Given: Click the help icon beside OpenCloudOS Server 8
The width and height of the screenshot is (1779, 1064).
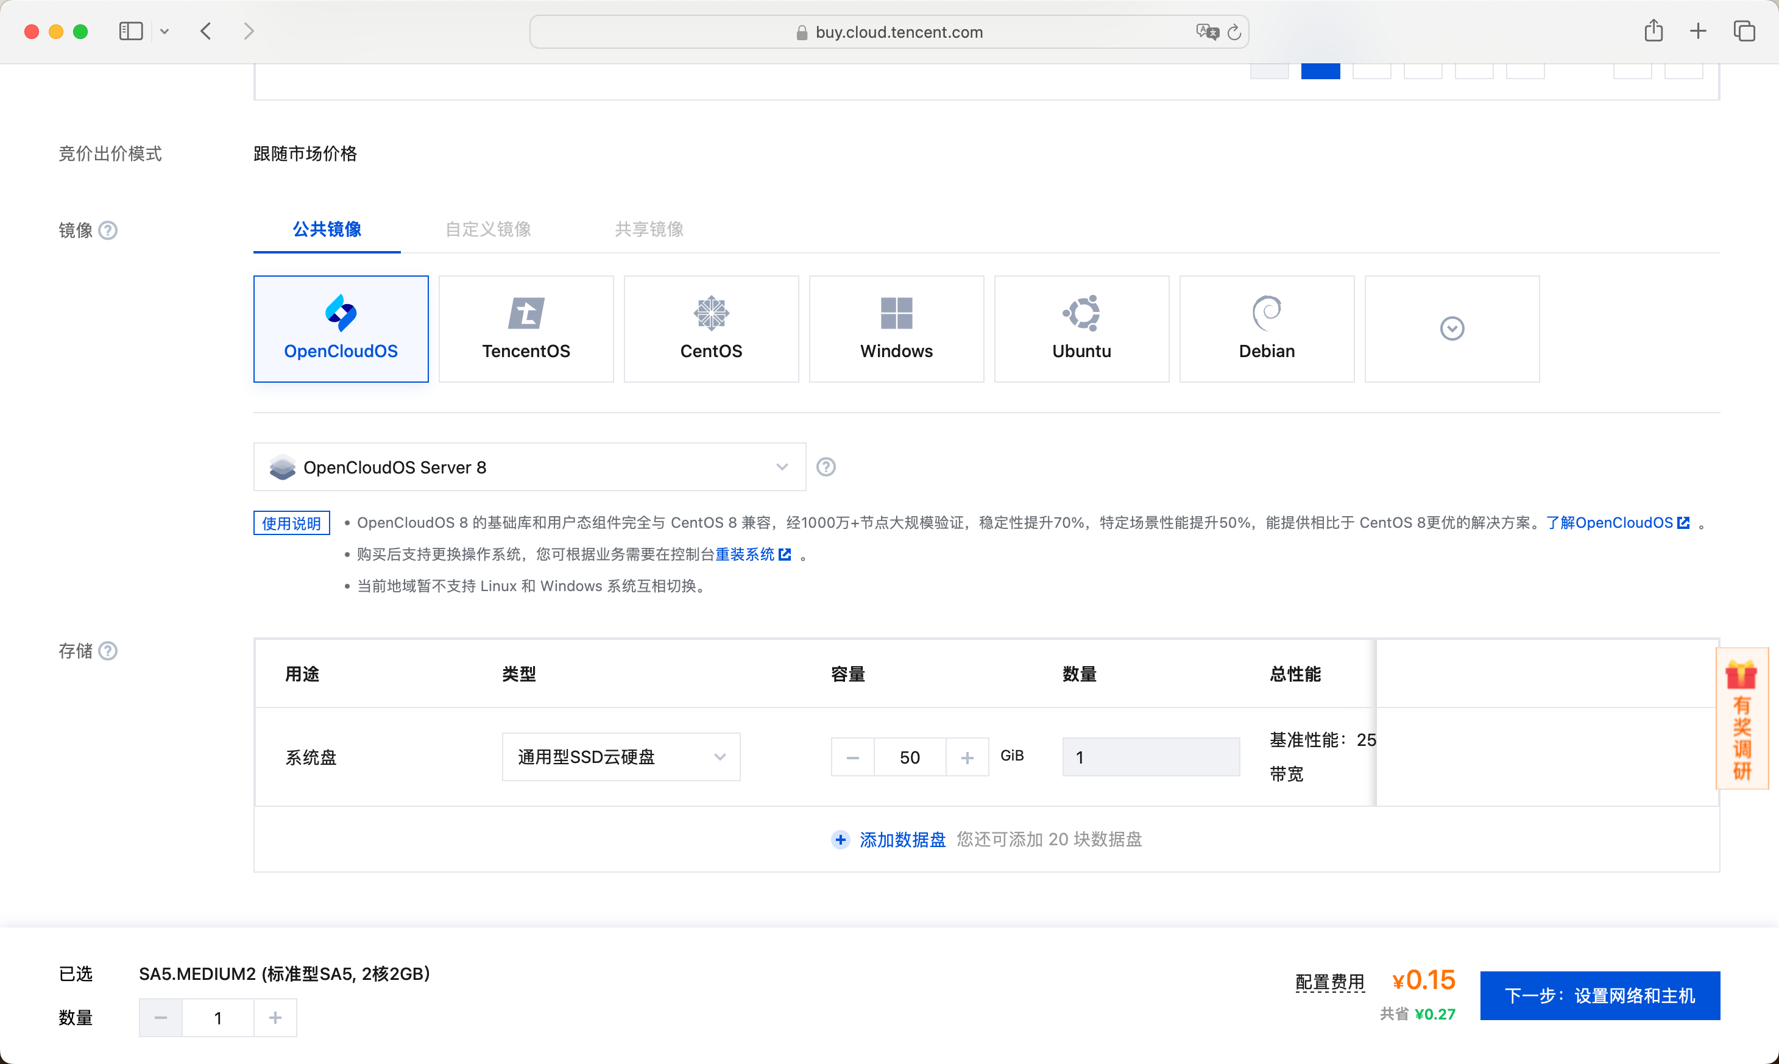Looking at the screenshot, I should pos(826,466).
